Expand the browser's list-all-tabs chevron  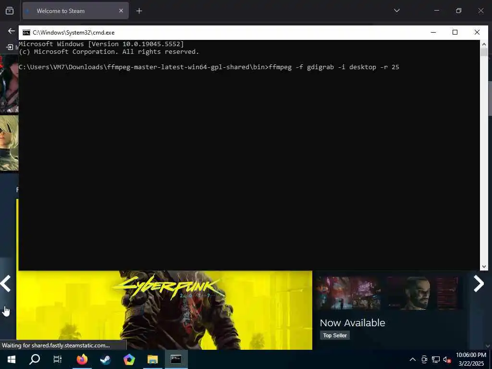coord(396,11)
